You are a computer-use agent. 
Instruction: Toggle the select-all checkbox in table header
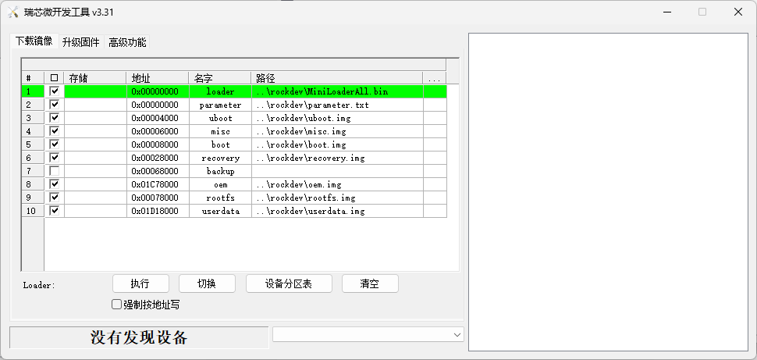click(x=54, y=78)
